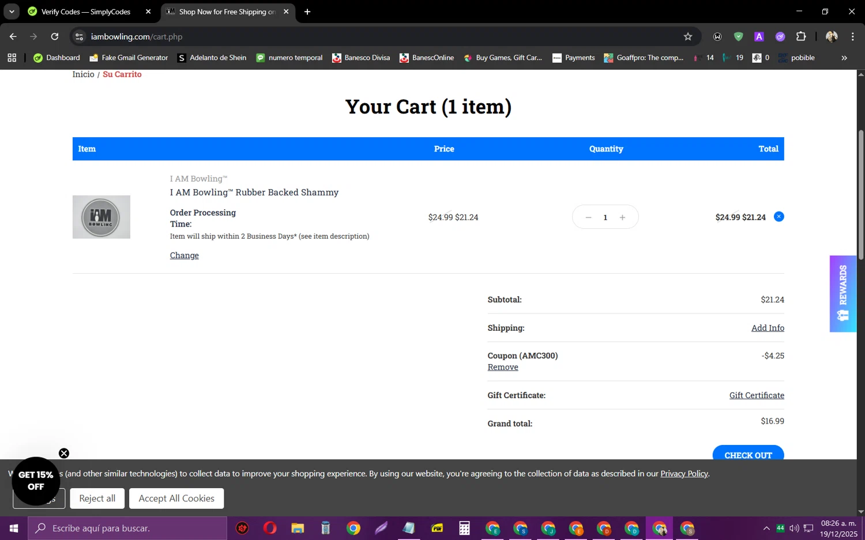Screen dimensions: 865x540
Task: Open the pobible bookmark
Action: (796, 58)
